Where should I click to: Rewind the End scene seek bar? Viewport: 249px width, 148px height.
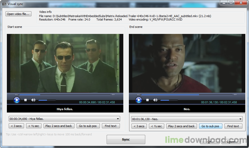[x=138, y=95]
